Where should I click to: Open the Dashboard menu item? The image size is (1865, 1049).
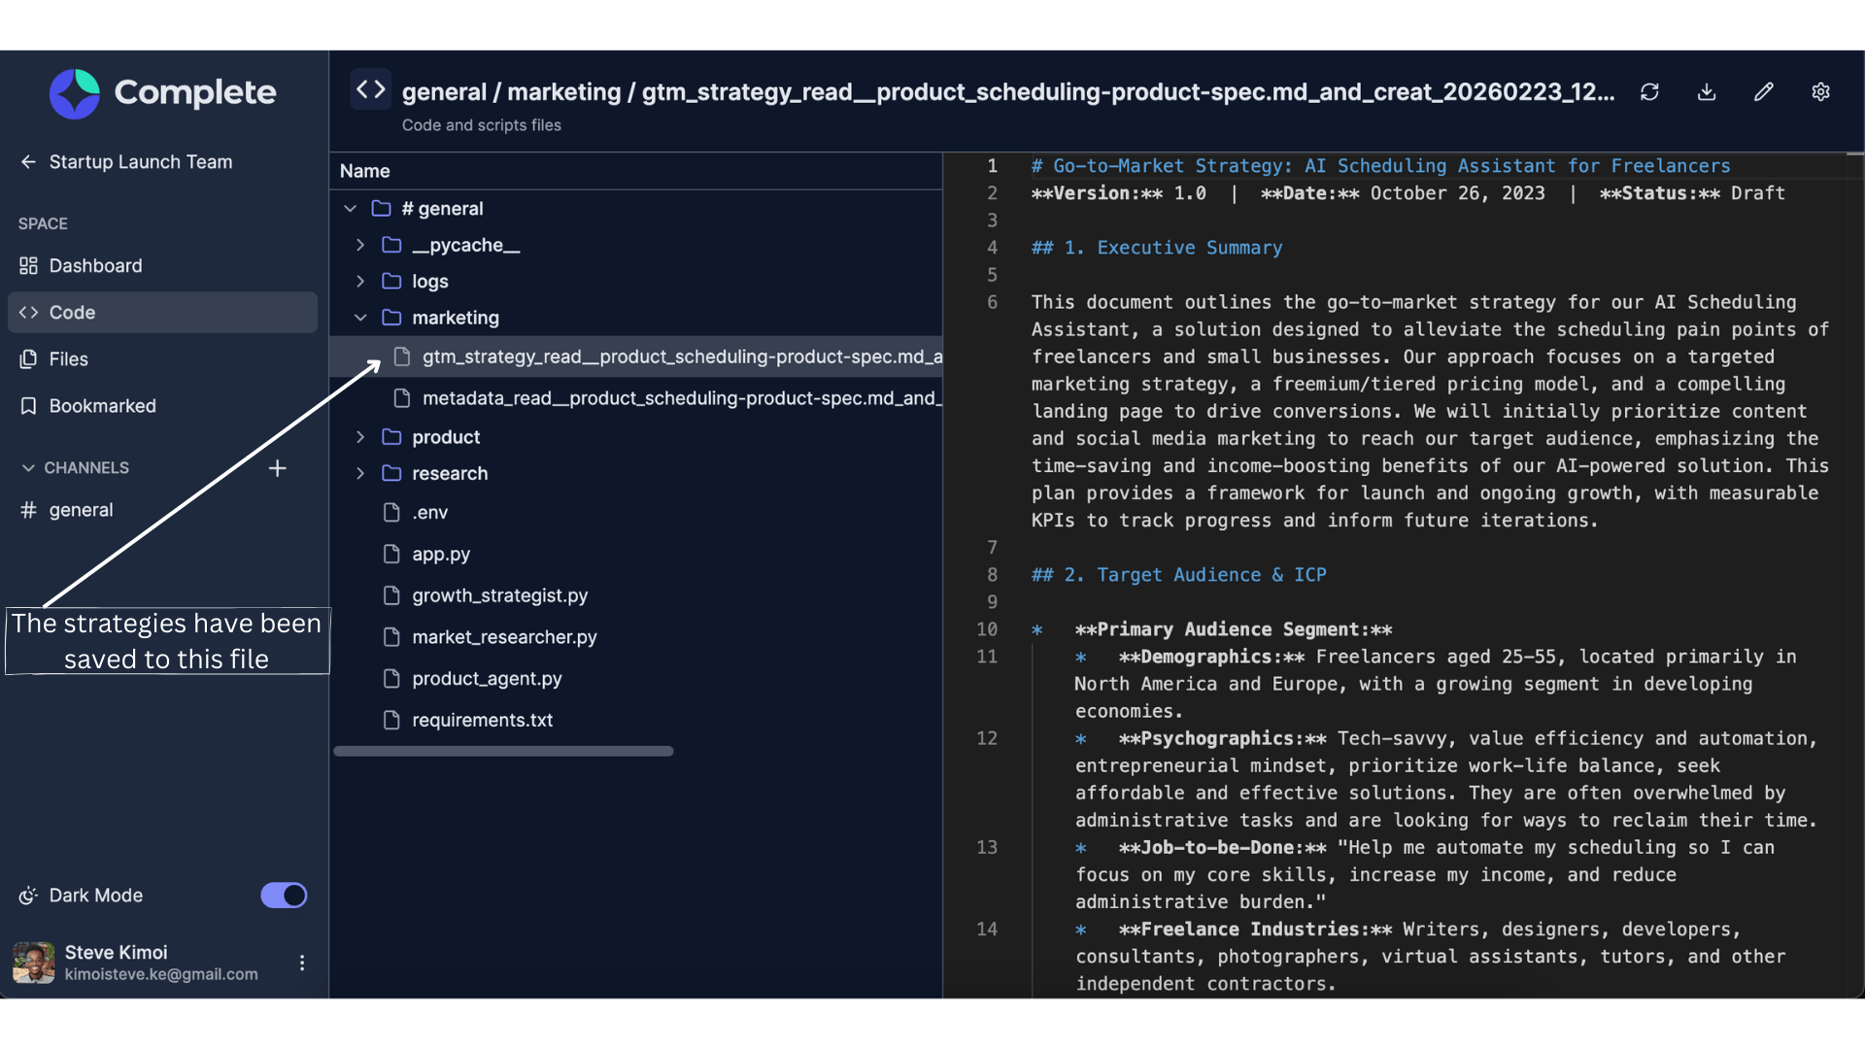point(95,266)
